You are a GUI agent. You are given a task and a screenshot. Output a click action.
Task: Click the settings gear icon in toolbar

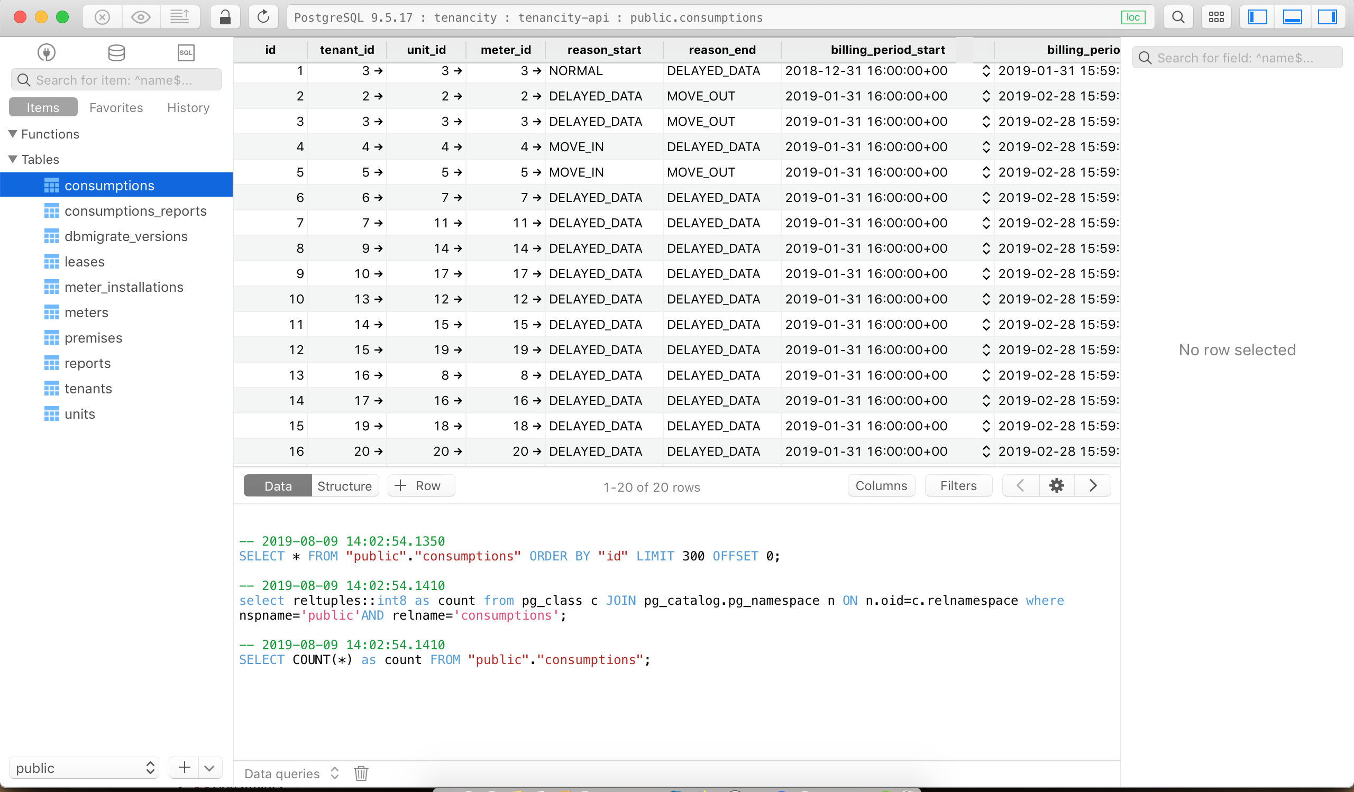(1056, 485)
